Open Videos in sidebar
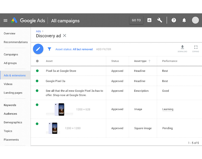The image size is (202, 159). coord(8,84)
